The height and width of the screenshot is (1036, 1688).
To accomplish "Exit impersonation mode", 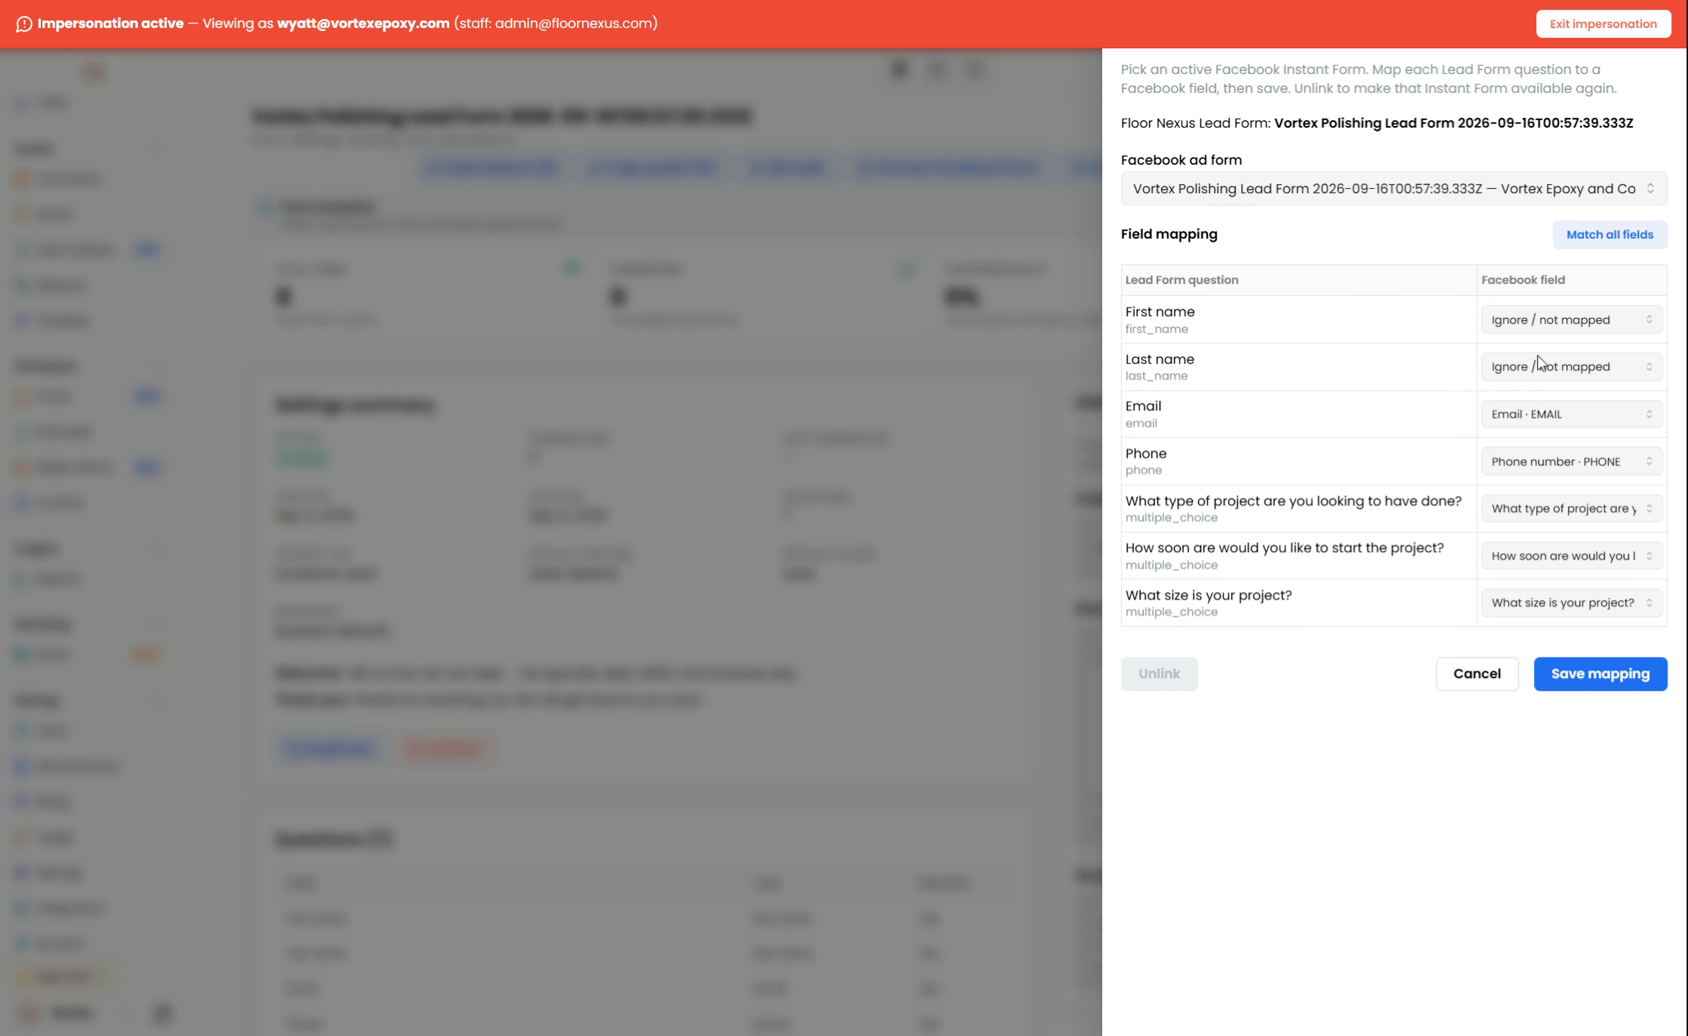I will point(1603,24).
